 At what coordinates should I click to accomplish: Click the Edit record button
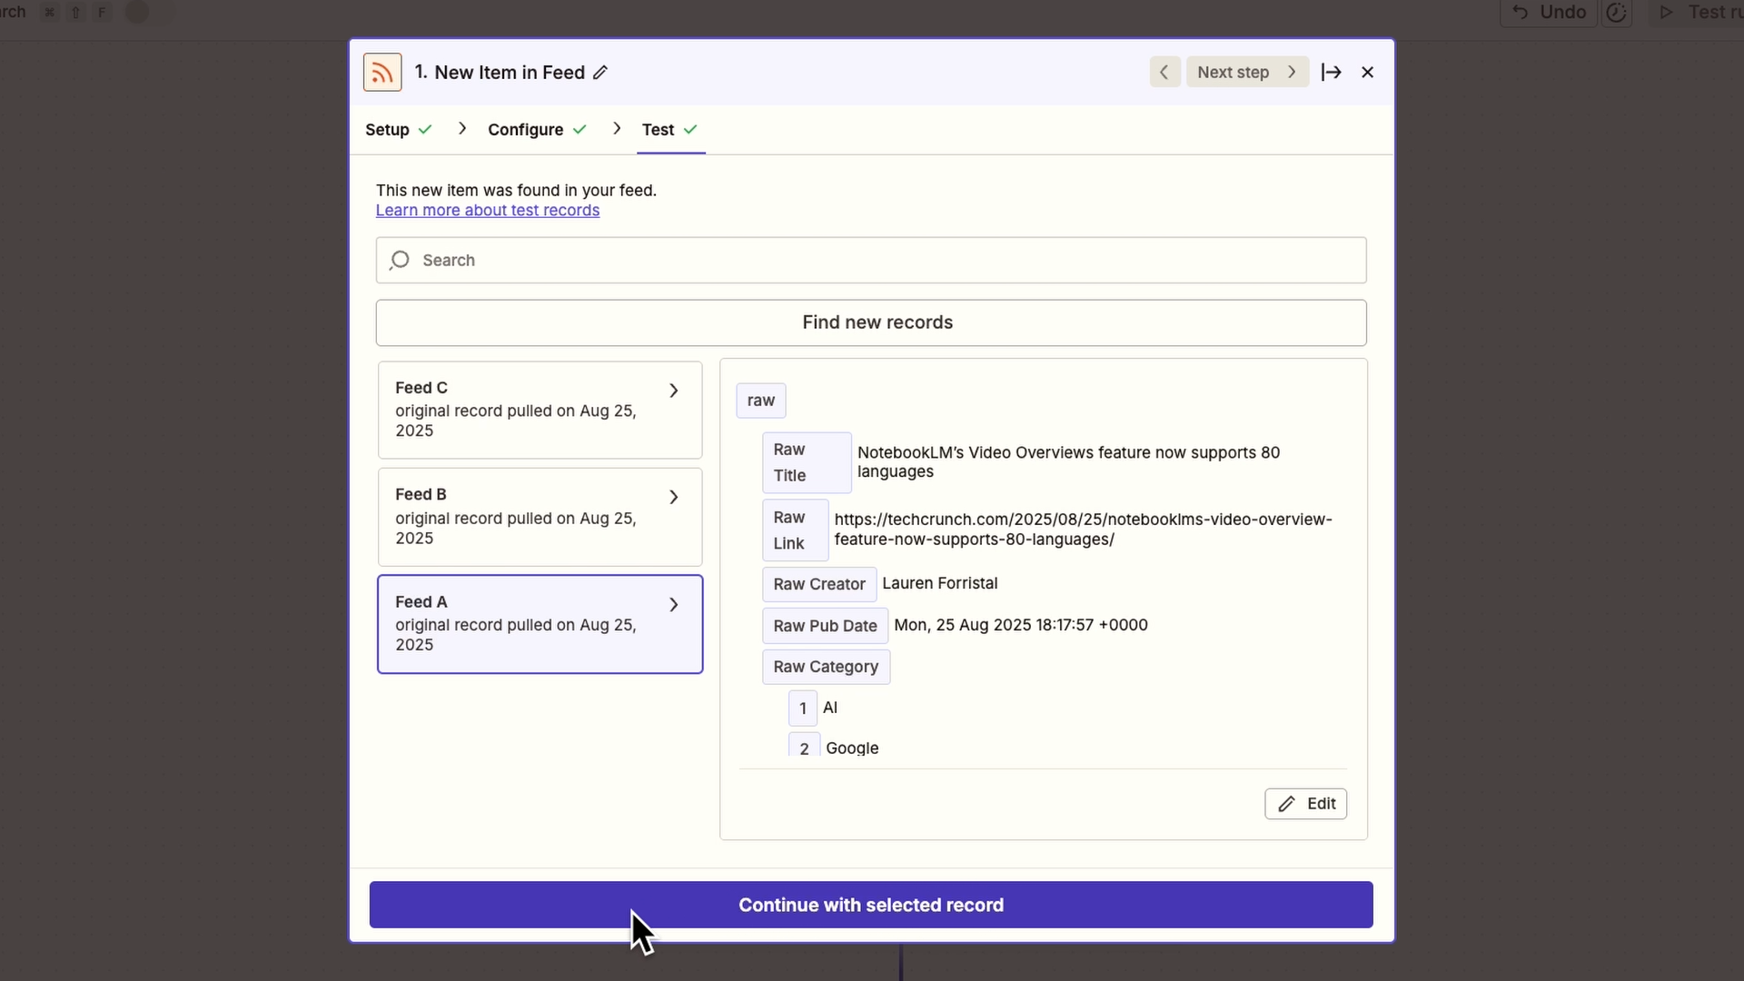[x=1305, y=804]
